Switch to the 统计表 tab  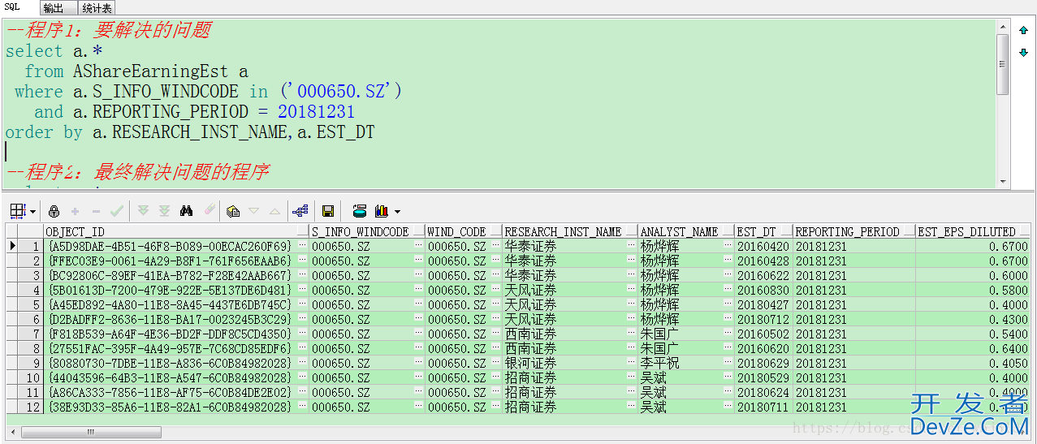pos(97,8)
